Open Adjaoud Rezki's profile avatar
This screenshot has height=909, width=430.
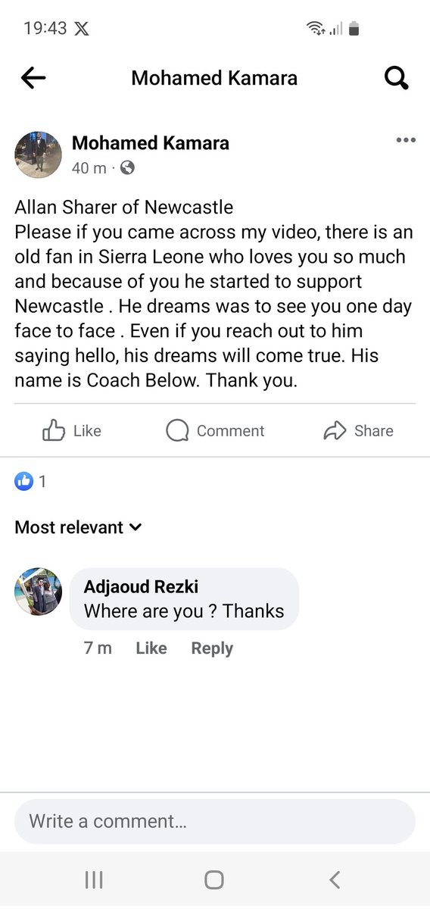pos(39,592)
